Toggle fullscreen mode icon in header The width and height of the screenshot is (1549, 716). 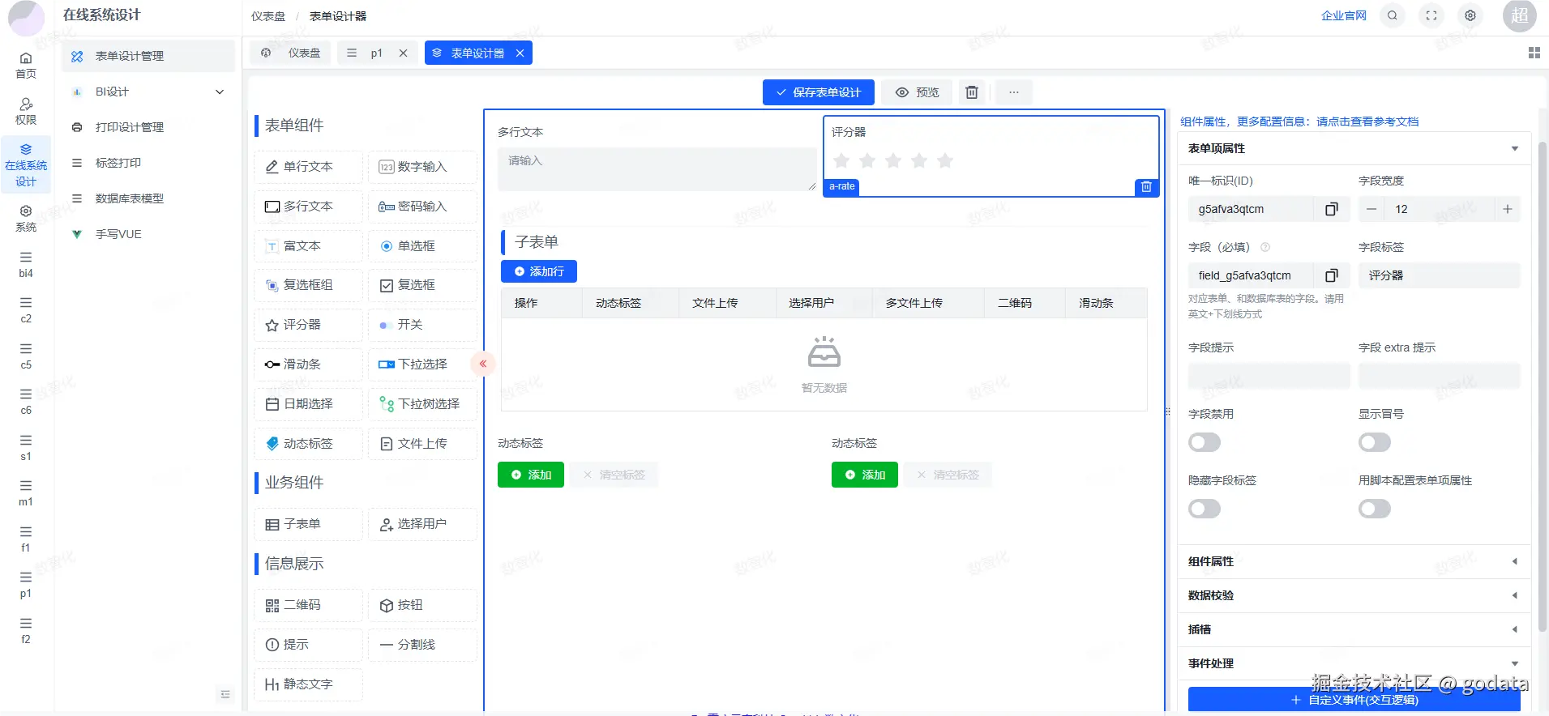pos(1431,15)
